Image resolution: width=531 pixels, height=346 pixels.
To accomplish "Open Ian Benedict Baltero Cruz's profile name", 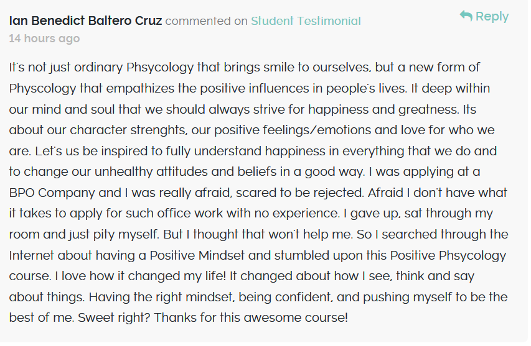I will [x=85, y=20].
